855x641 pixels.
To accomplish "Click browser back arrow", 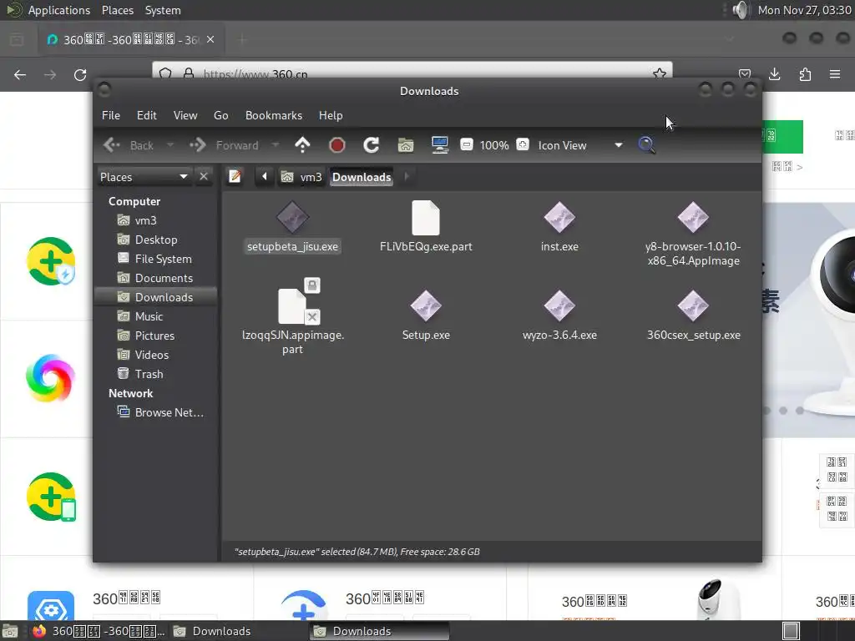I will point(20,74).
